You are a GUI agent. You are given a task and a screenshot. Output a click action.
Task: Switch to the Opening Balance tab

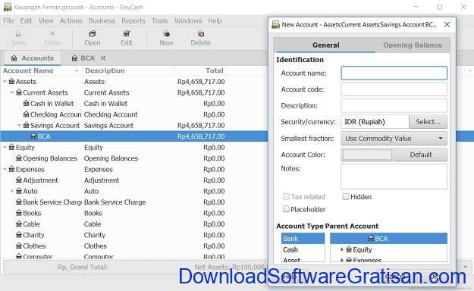click(x=413, y=45)
